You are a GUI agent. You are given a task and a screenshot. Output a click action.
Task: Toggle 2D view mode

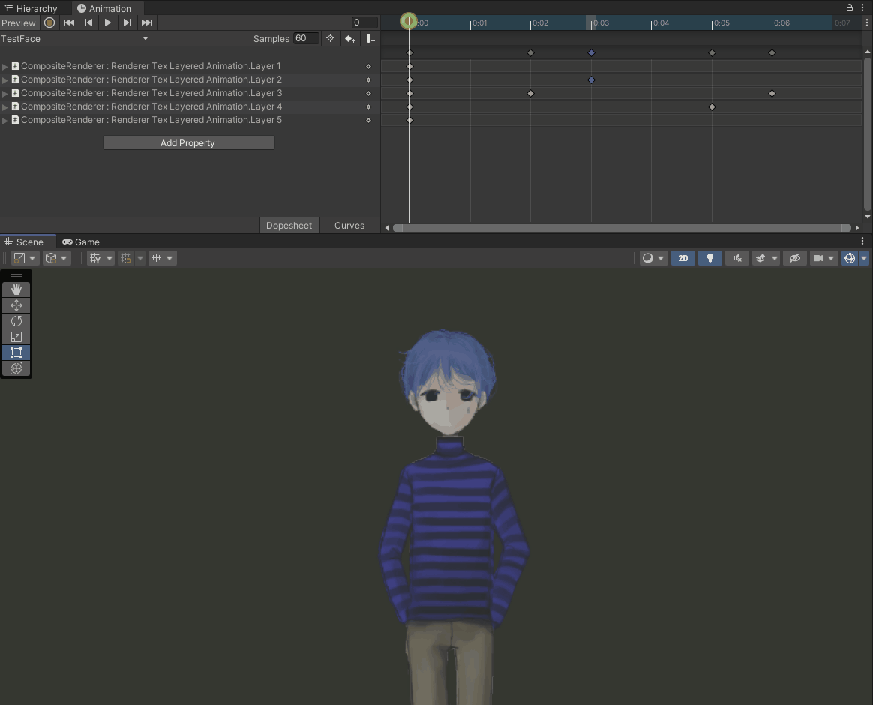pos(682,257)
